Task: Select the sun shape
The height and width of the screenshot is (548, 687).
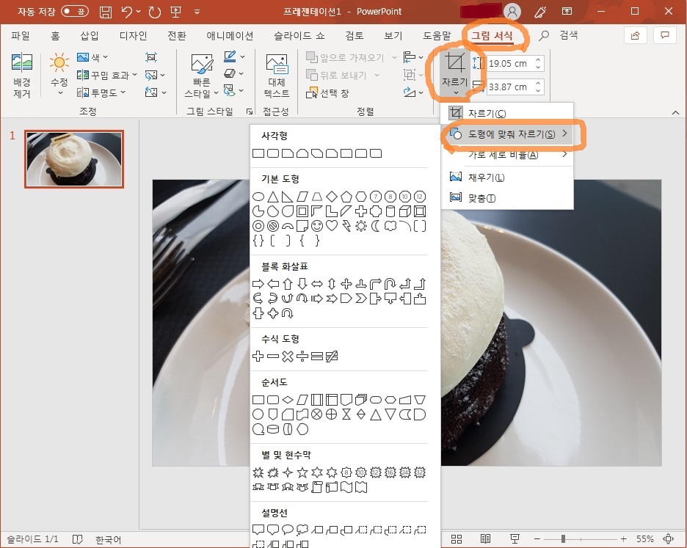Action: (360, 226)
